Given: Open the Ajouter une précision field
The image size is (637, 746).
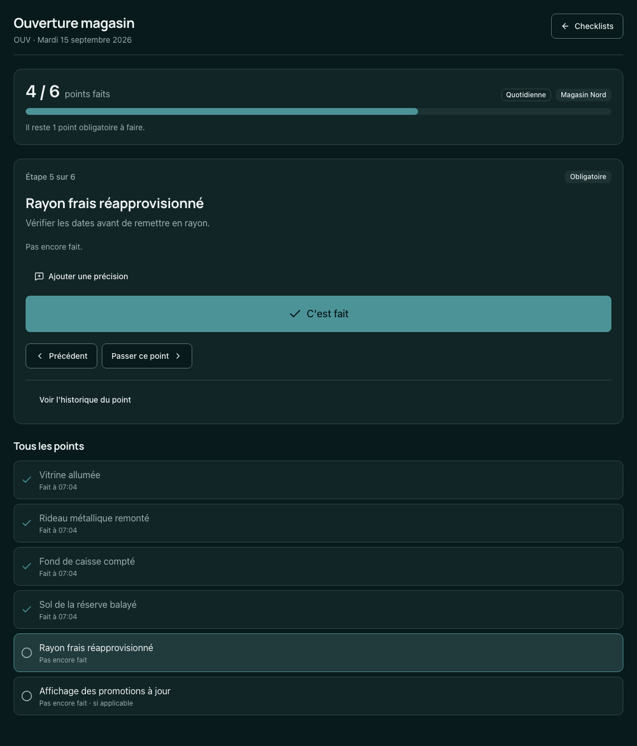Looking at the screenshot, I should tap(81, 276).
